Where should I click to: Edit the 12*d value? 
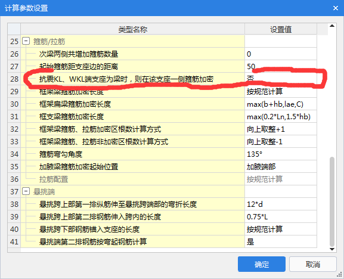coord(281,204)
